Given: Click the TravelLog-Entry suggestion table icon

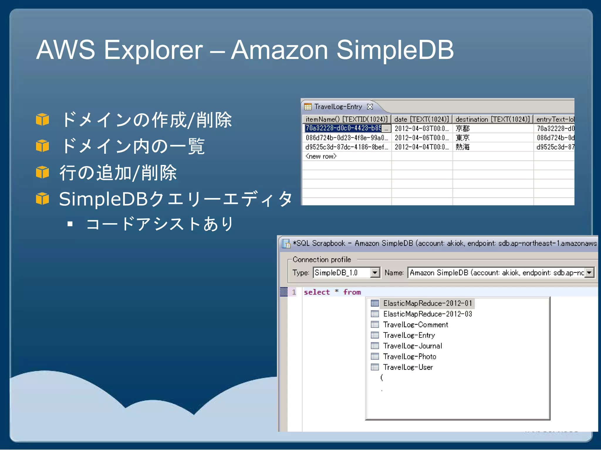Looking at the screenshot, I should pos(375,335).
